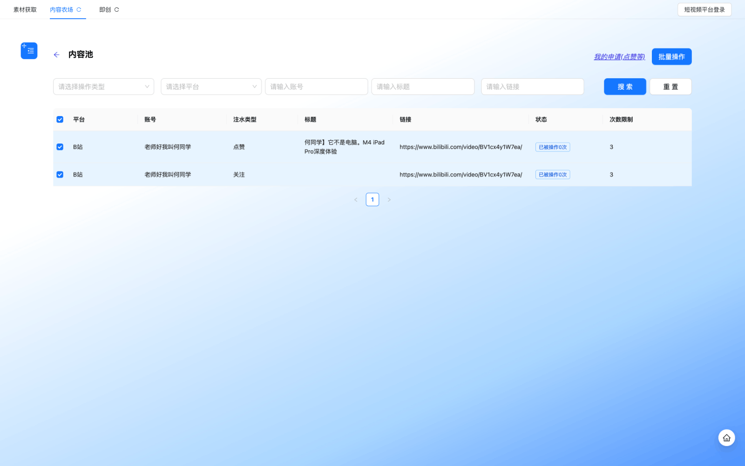Viewport: 745px width, 466px height.
Task: Switch to the 即创 tab
Action: (105, 10)
